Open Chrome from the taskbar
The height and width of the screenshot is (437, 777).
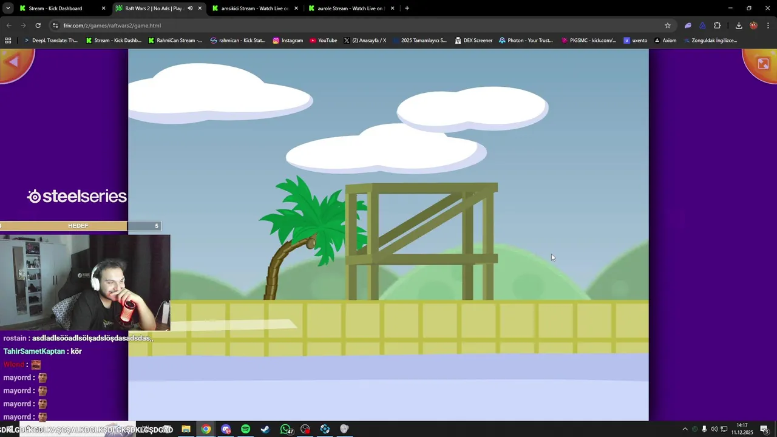pos(206,429)
